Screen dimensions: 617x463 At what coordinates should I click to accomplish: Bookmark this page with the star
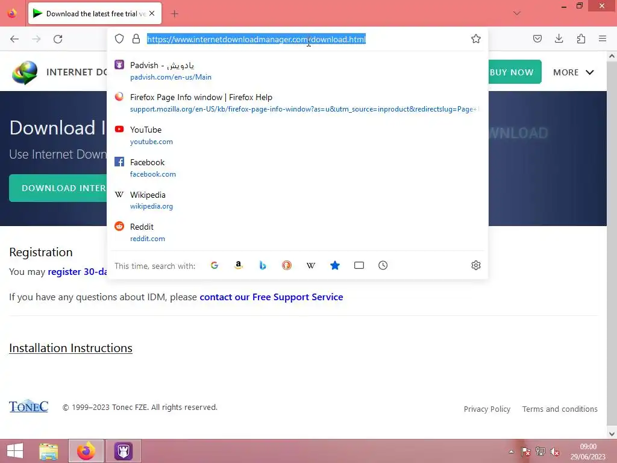tap(476, 39)
